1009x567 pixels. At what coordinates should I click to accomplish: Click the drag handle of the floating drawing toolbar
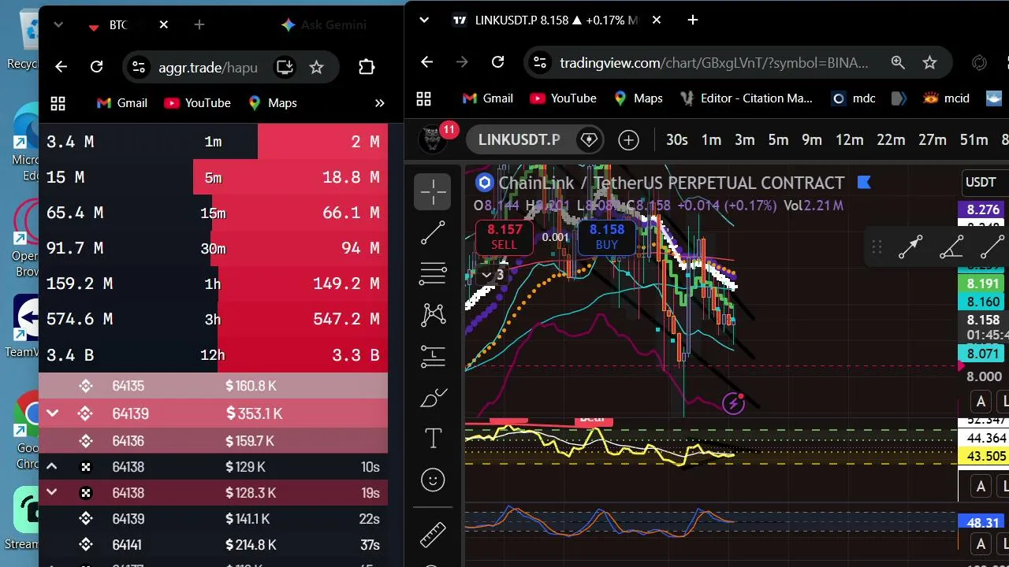(877, 247)
